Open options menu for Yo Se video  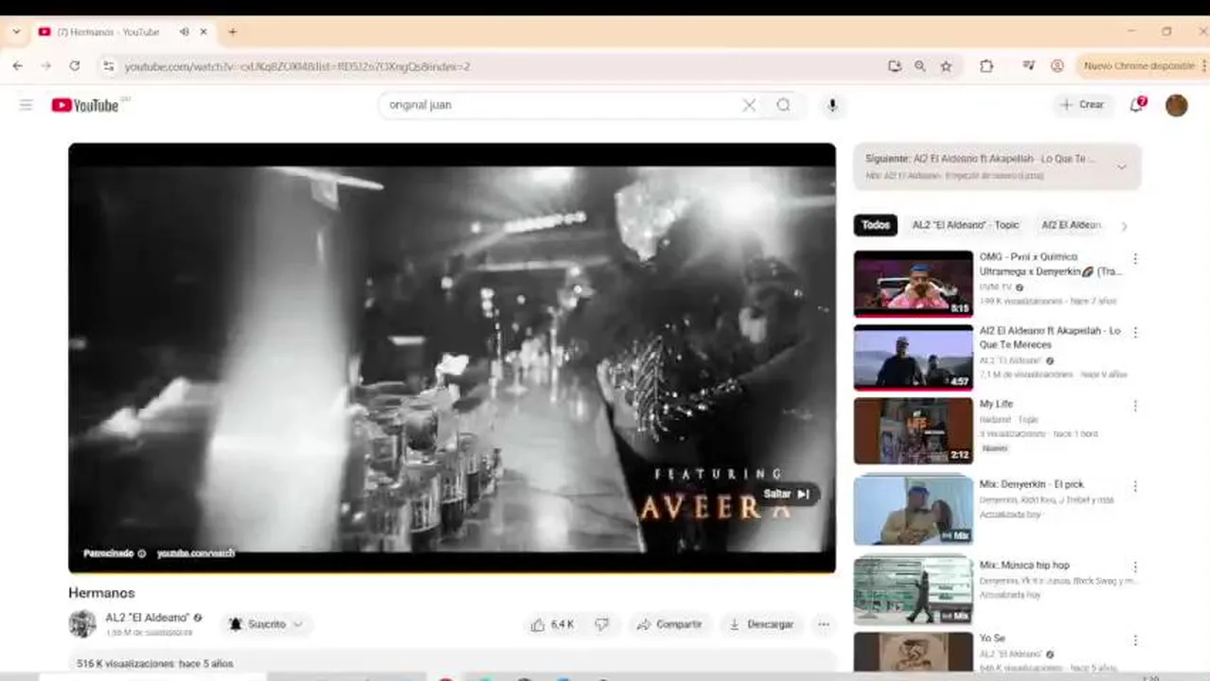(1135, 640)
